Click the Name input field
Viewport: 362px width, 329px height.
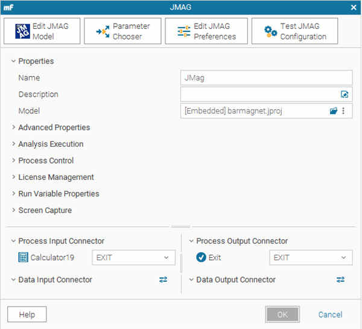coord(267,78)
